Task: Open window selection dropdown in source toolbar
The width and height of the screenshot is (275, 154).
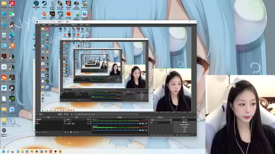Action: pyautogui.click(x=107, y=114)
